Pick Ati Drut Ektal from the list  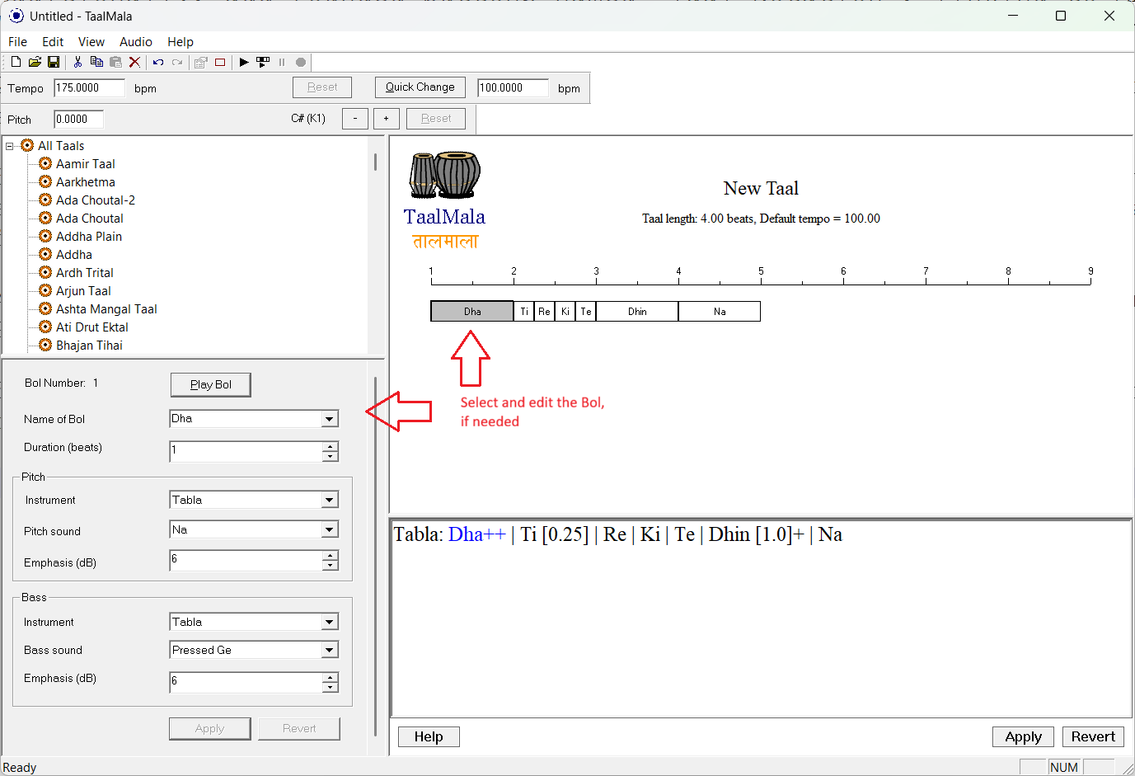91,327
